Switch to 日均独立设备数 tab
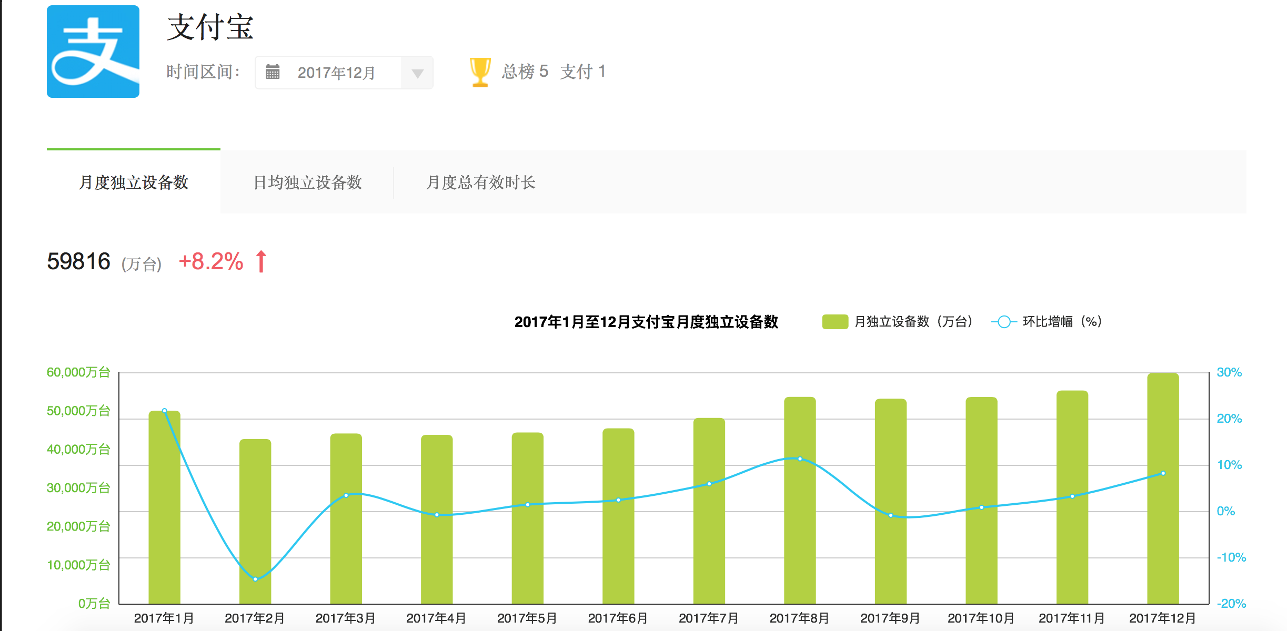This screenshot has width=1287, height=631. [308, 182]
